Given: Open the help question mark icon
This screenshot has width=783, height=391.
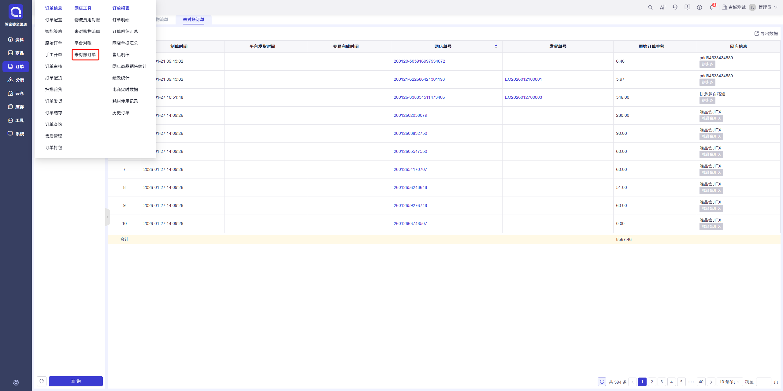Looking at the screenshot, I should (700, 7).
